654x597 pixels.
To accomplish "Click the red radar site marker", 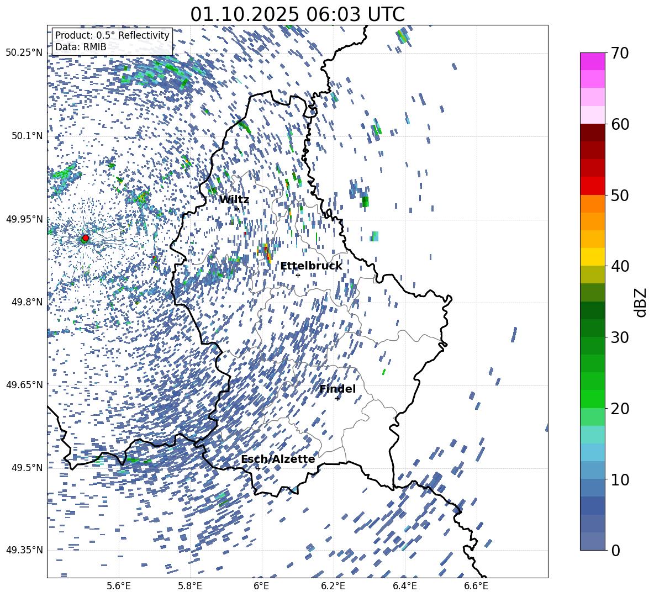I will (x=85, y=238).
